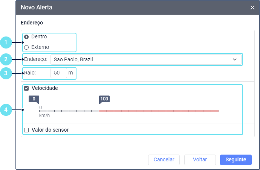
Task: Enable the Valor do sensor checkbox
Action: click(x=26, y=130)
